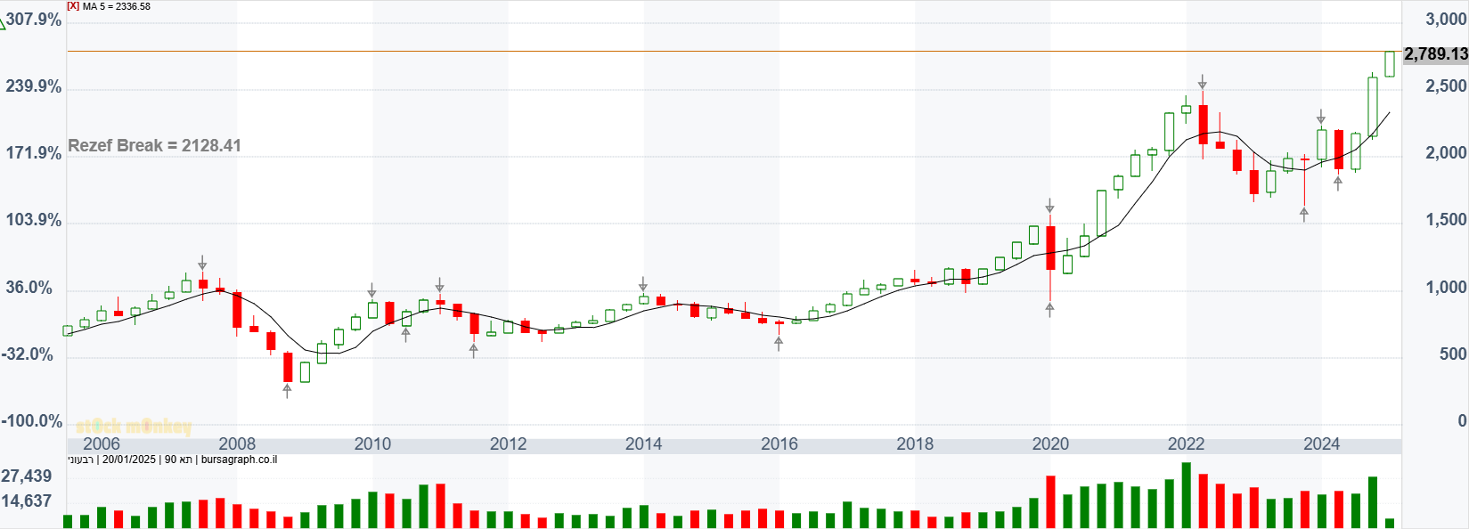Click the 2,500 price axis label
The width and height of the screenshot is (1469, 529).
pyautogui.click(x=1446, y=86)
